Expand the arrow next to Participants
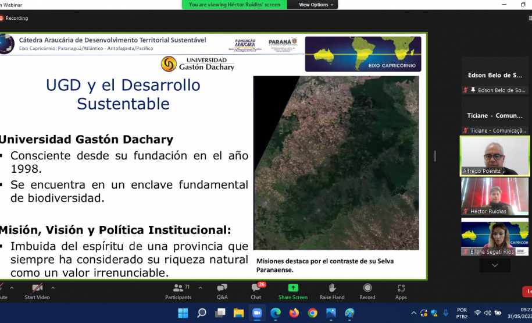The image size is (532, 323). (201, 287)
